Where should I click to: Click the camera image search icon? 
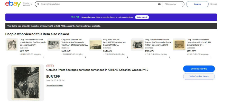tap(159, 4)
